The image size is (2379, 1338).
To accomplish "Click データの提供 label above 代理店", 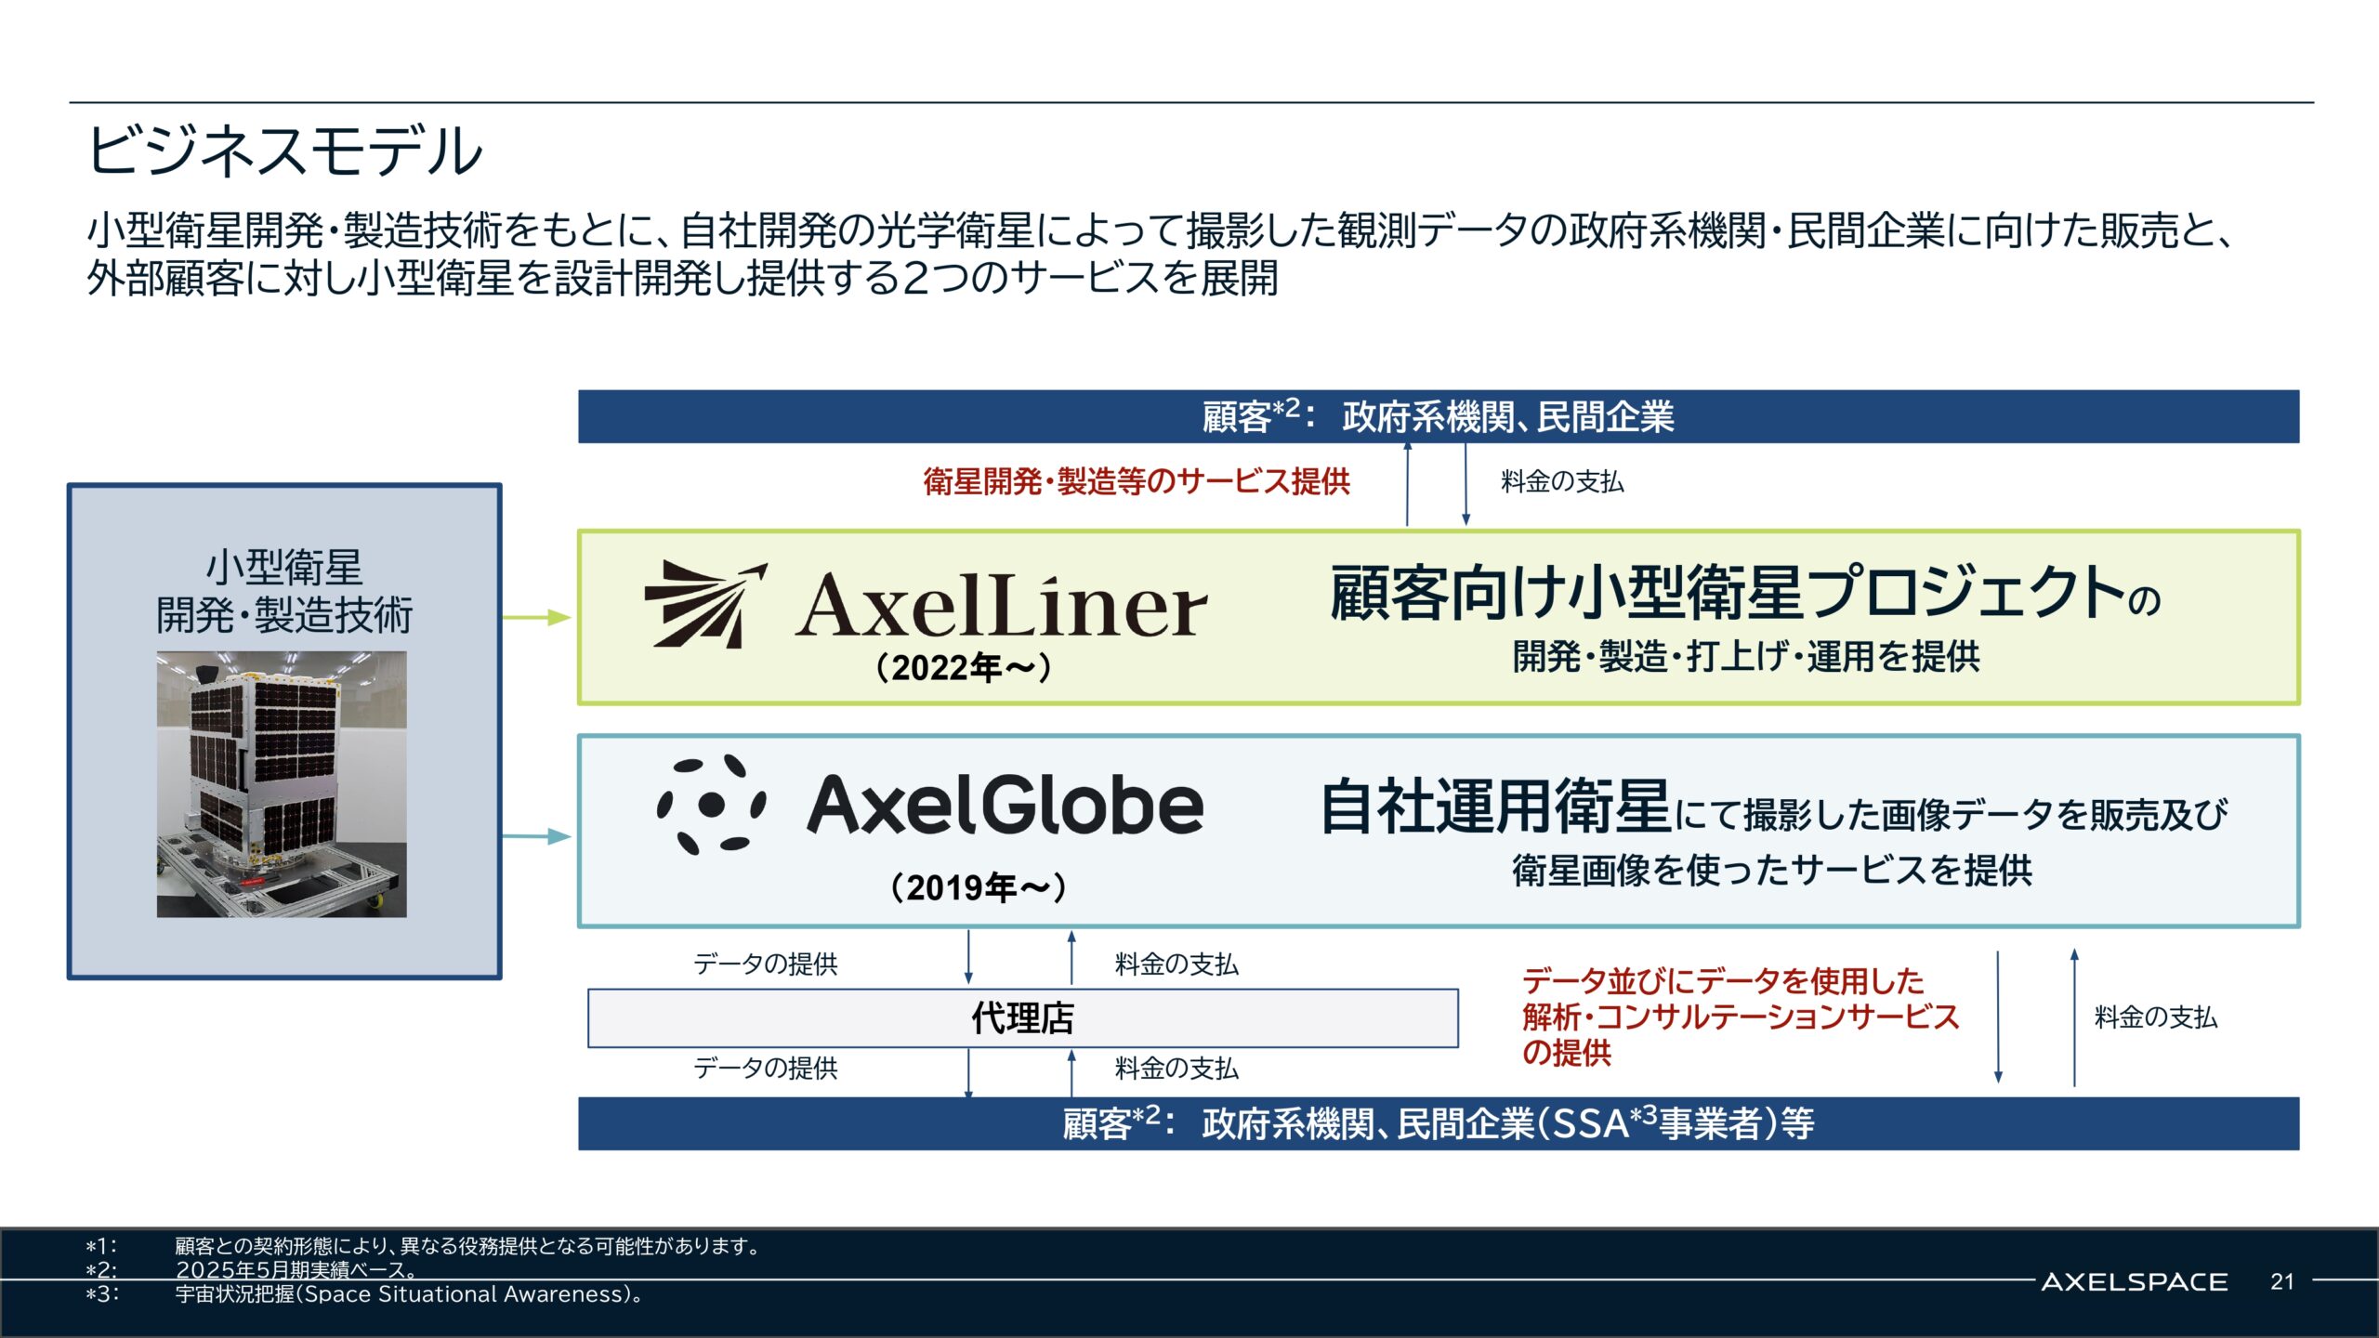I will pos(766,964).
